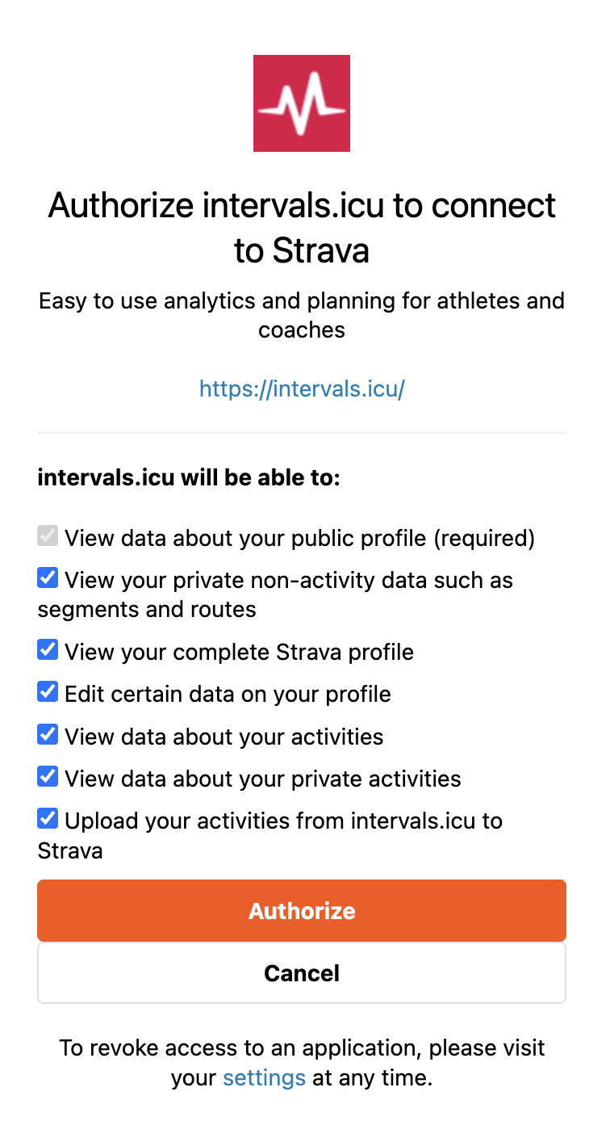Disable the Edit certain data checkbox

[48, 692]
